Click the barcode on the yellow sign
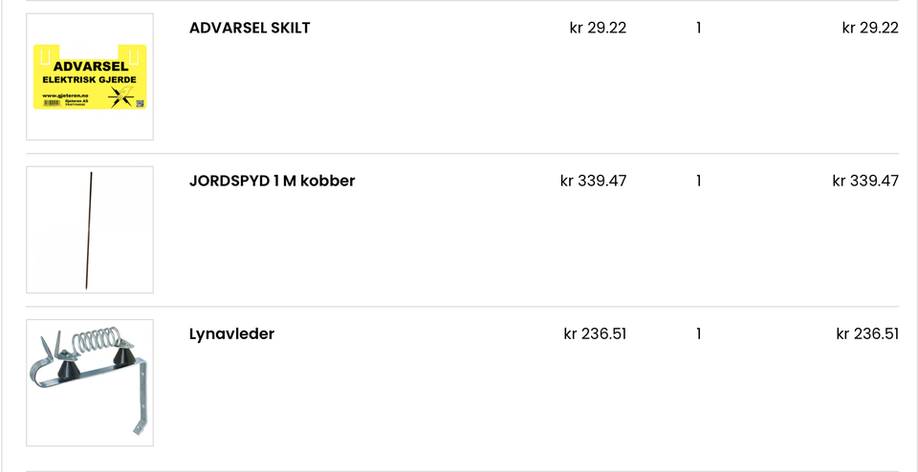 point(52,103)
